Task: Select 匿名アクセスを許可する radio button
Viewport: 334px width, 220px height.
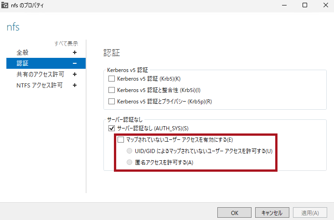Action: (129, 162)
